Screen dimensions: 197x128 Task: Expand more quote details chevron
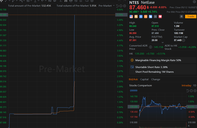tap(163, 42)
